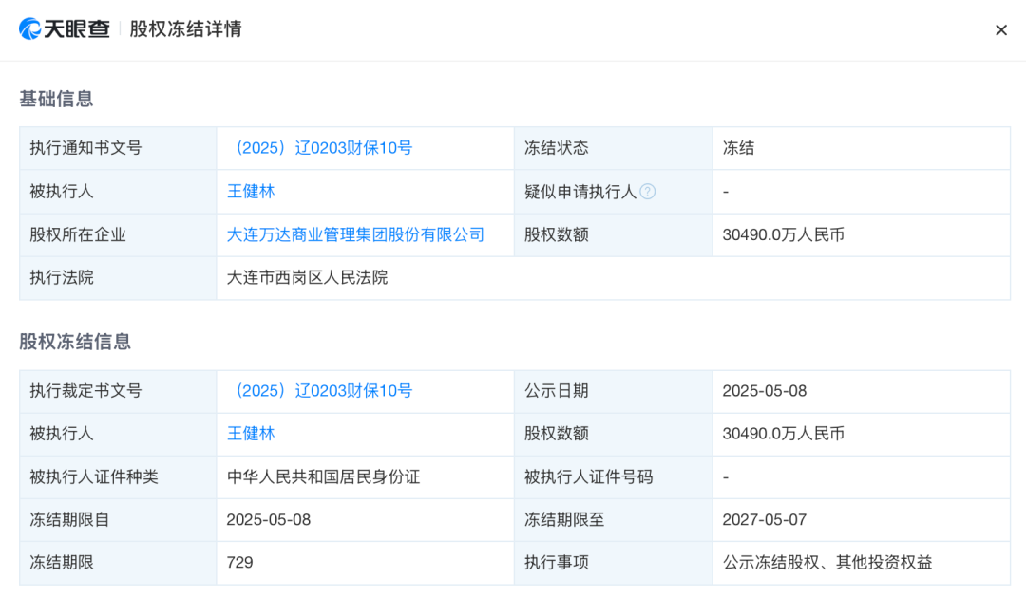Click 中华人民共和国居民身份证 ID type cell
The height and width of the screenshot is (597, 1026).
[x=323, y=477]
